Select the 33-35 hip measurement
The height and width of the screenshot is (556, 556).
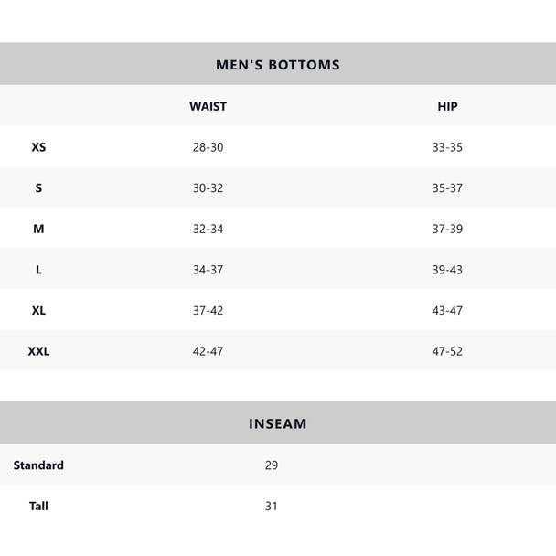447,147
